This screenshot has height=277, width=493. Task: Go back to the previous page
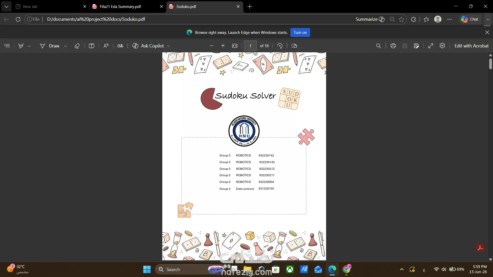[7, 19]
